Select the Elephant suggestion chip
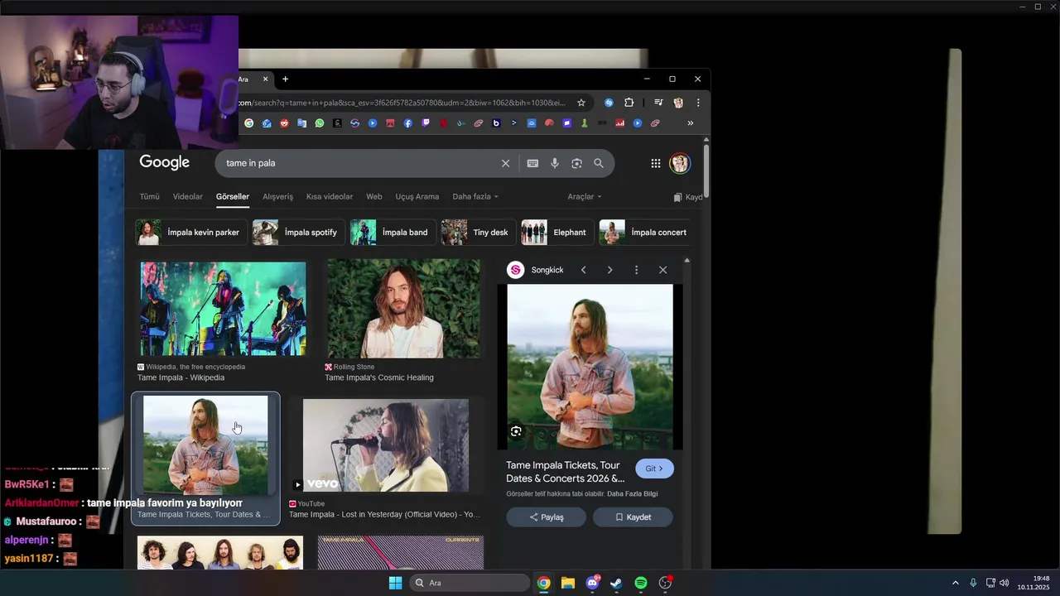This screenshot has height=596, width=1060. click(557, 233)
